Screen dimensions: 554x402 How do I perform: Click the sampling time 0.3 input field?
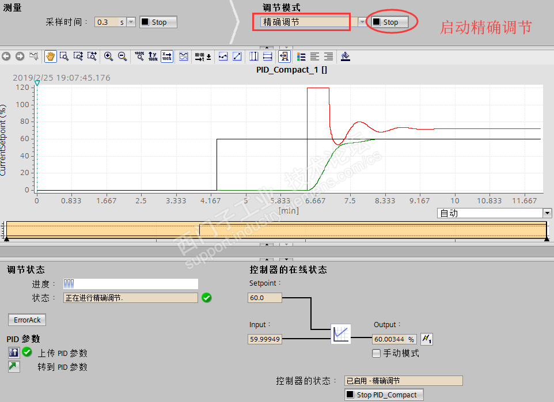[110, 22]
